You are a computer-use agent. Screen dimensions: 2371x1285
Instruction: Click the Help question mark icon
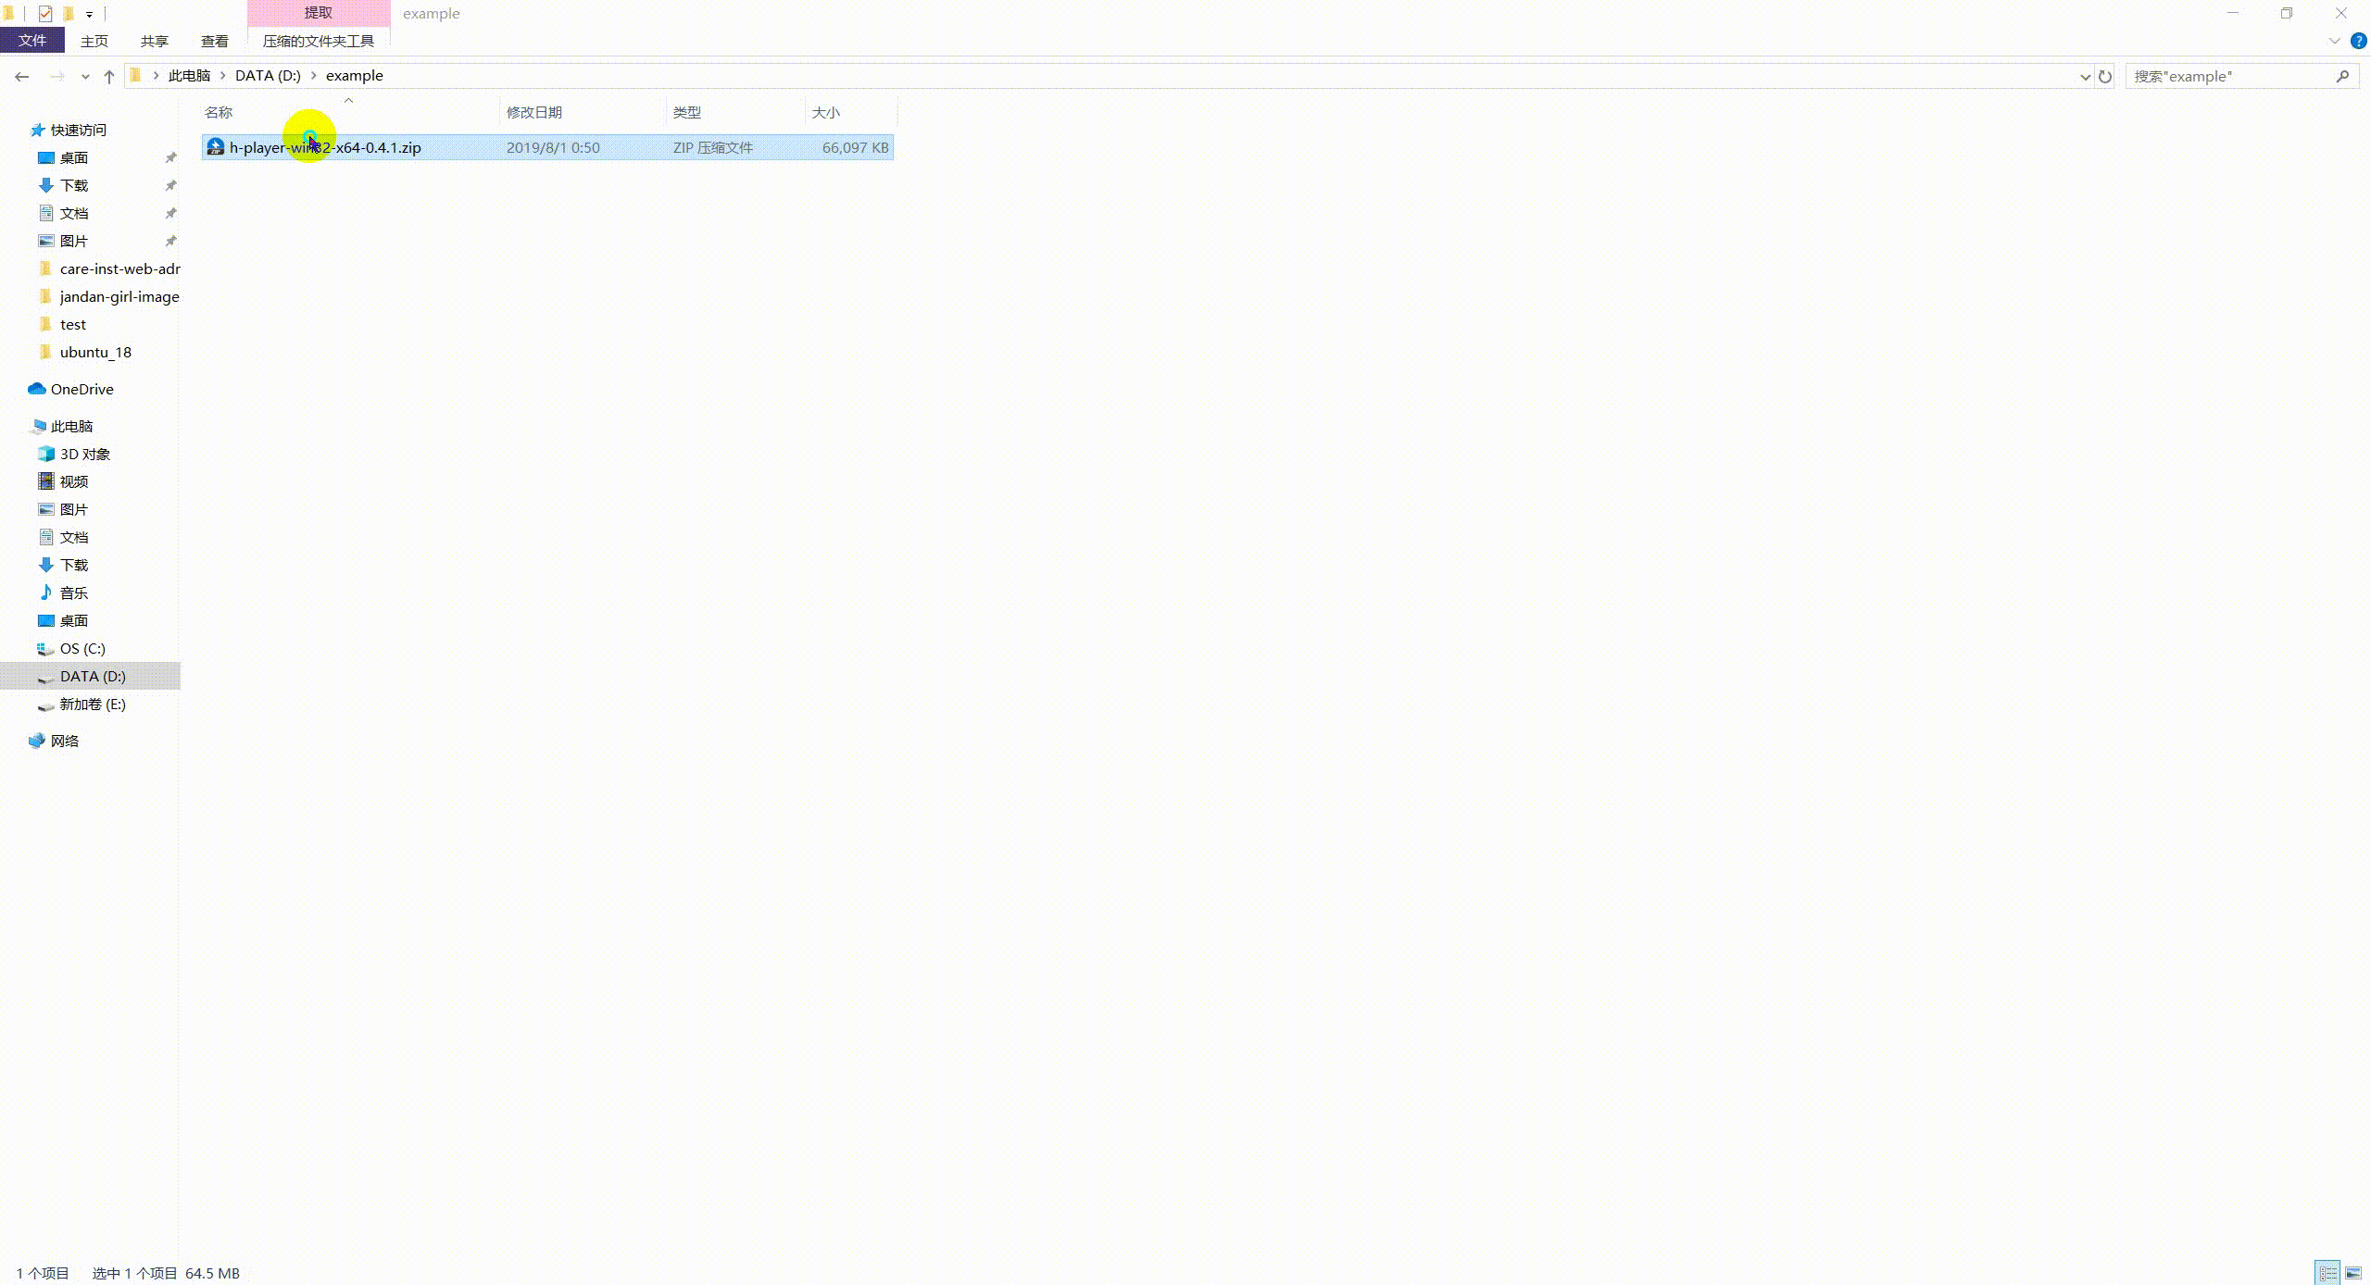(x=2358, y=41)
